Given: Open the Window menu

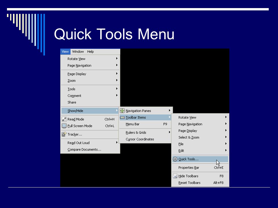Looking at the screenshot, I should (x=78, y=52).
